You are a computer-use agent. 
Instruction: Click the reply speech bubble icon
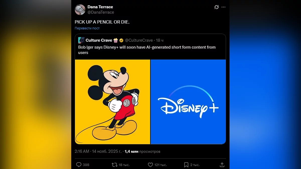click(79, 165)
